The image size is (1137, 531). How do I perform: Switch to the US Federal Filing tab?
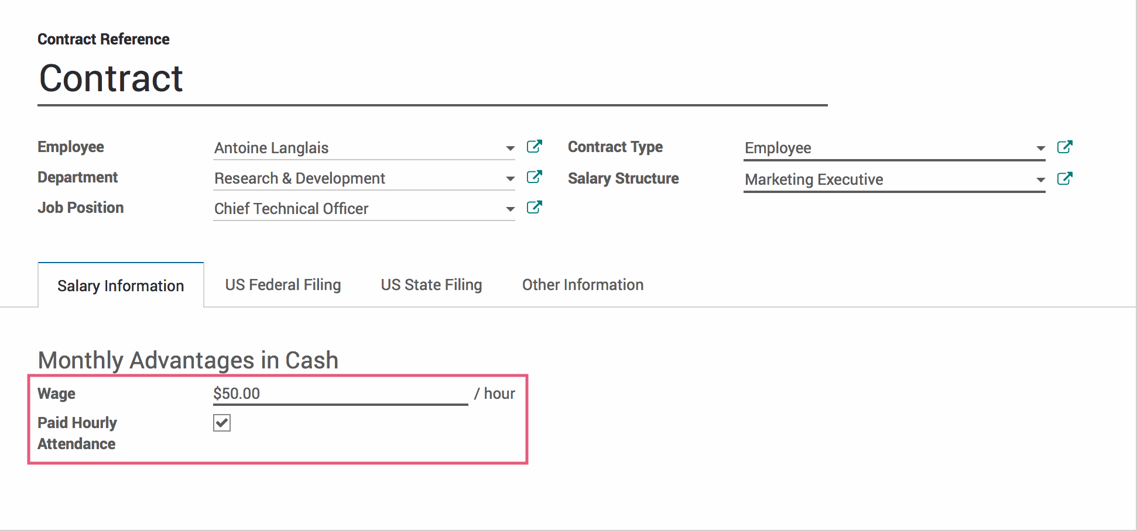[x=283, y=285]
